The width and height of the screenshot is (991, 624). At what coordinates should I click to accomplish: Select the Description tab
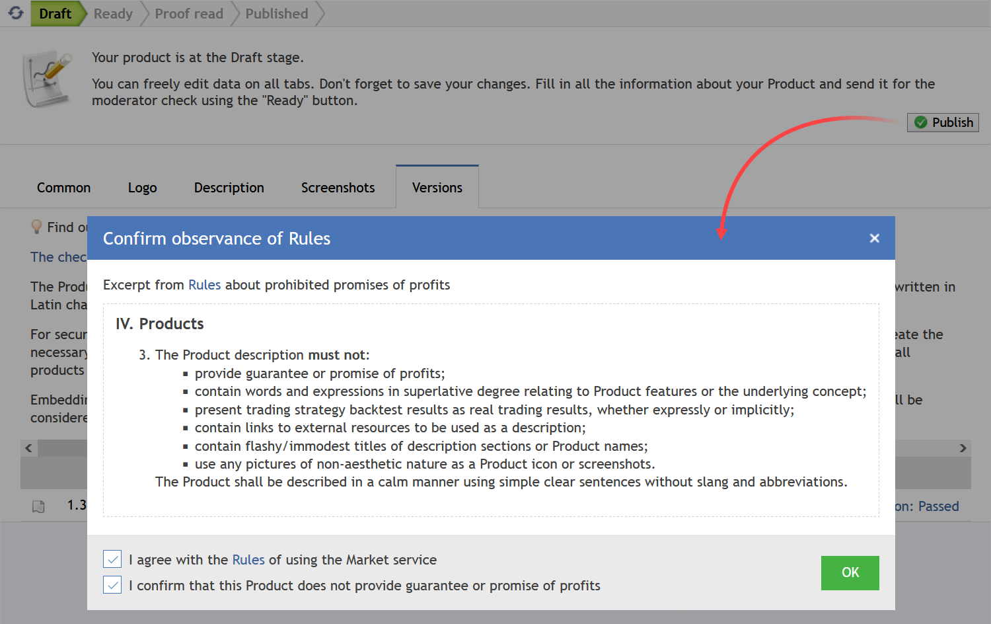(x=229, y=188)
